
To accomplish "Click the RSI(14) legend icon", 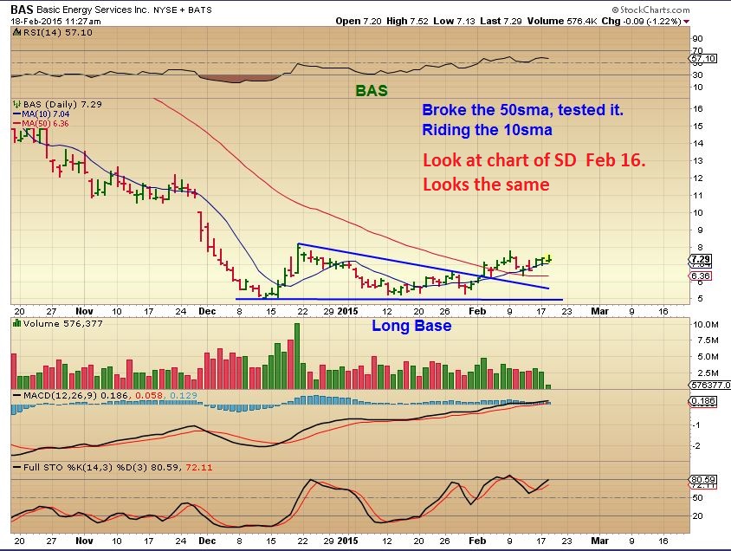I will click(x=16, y=33).
